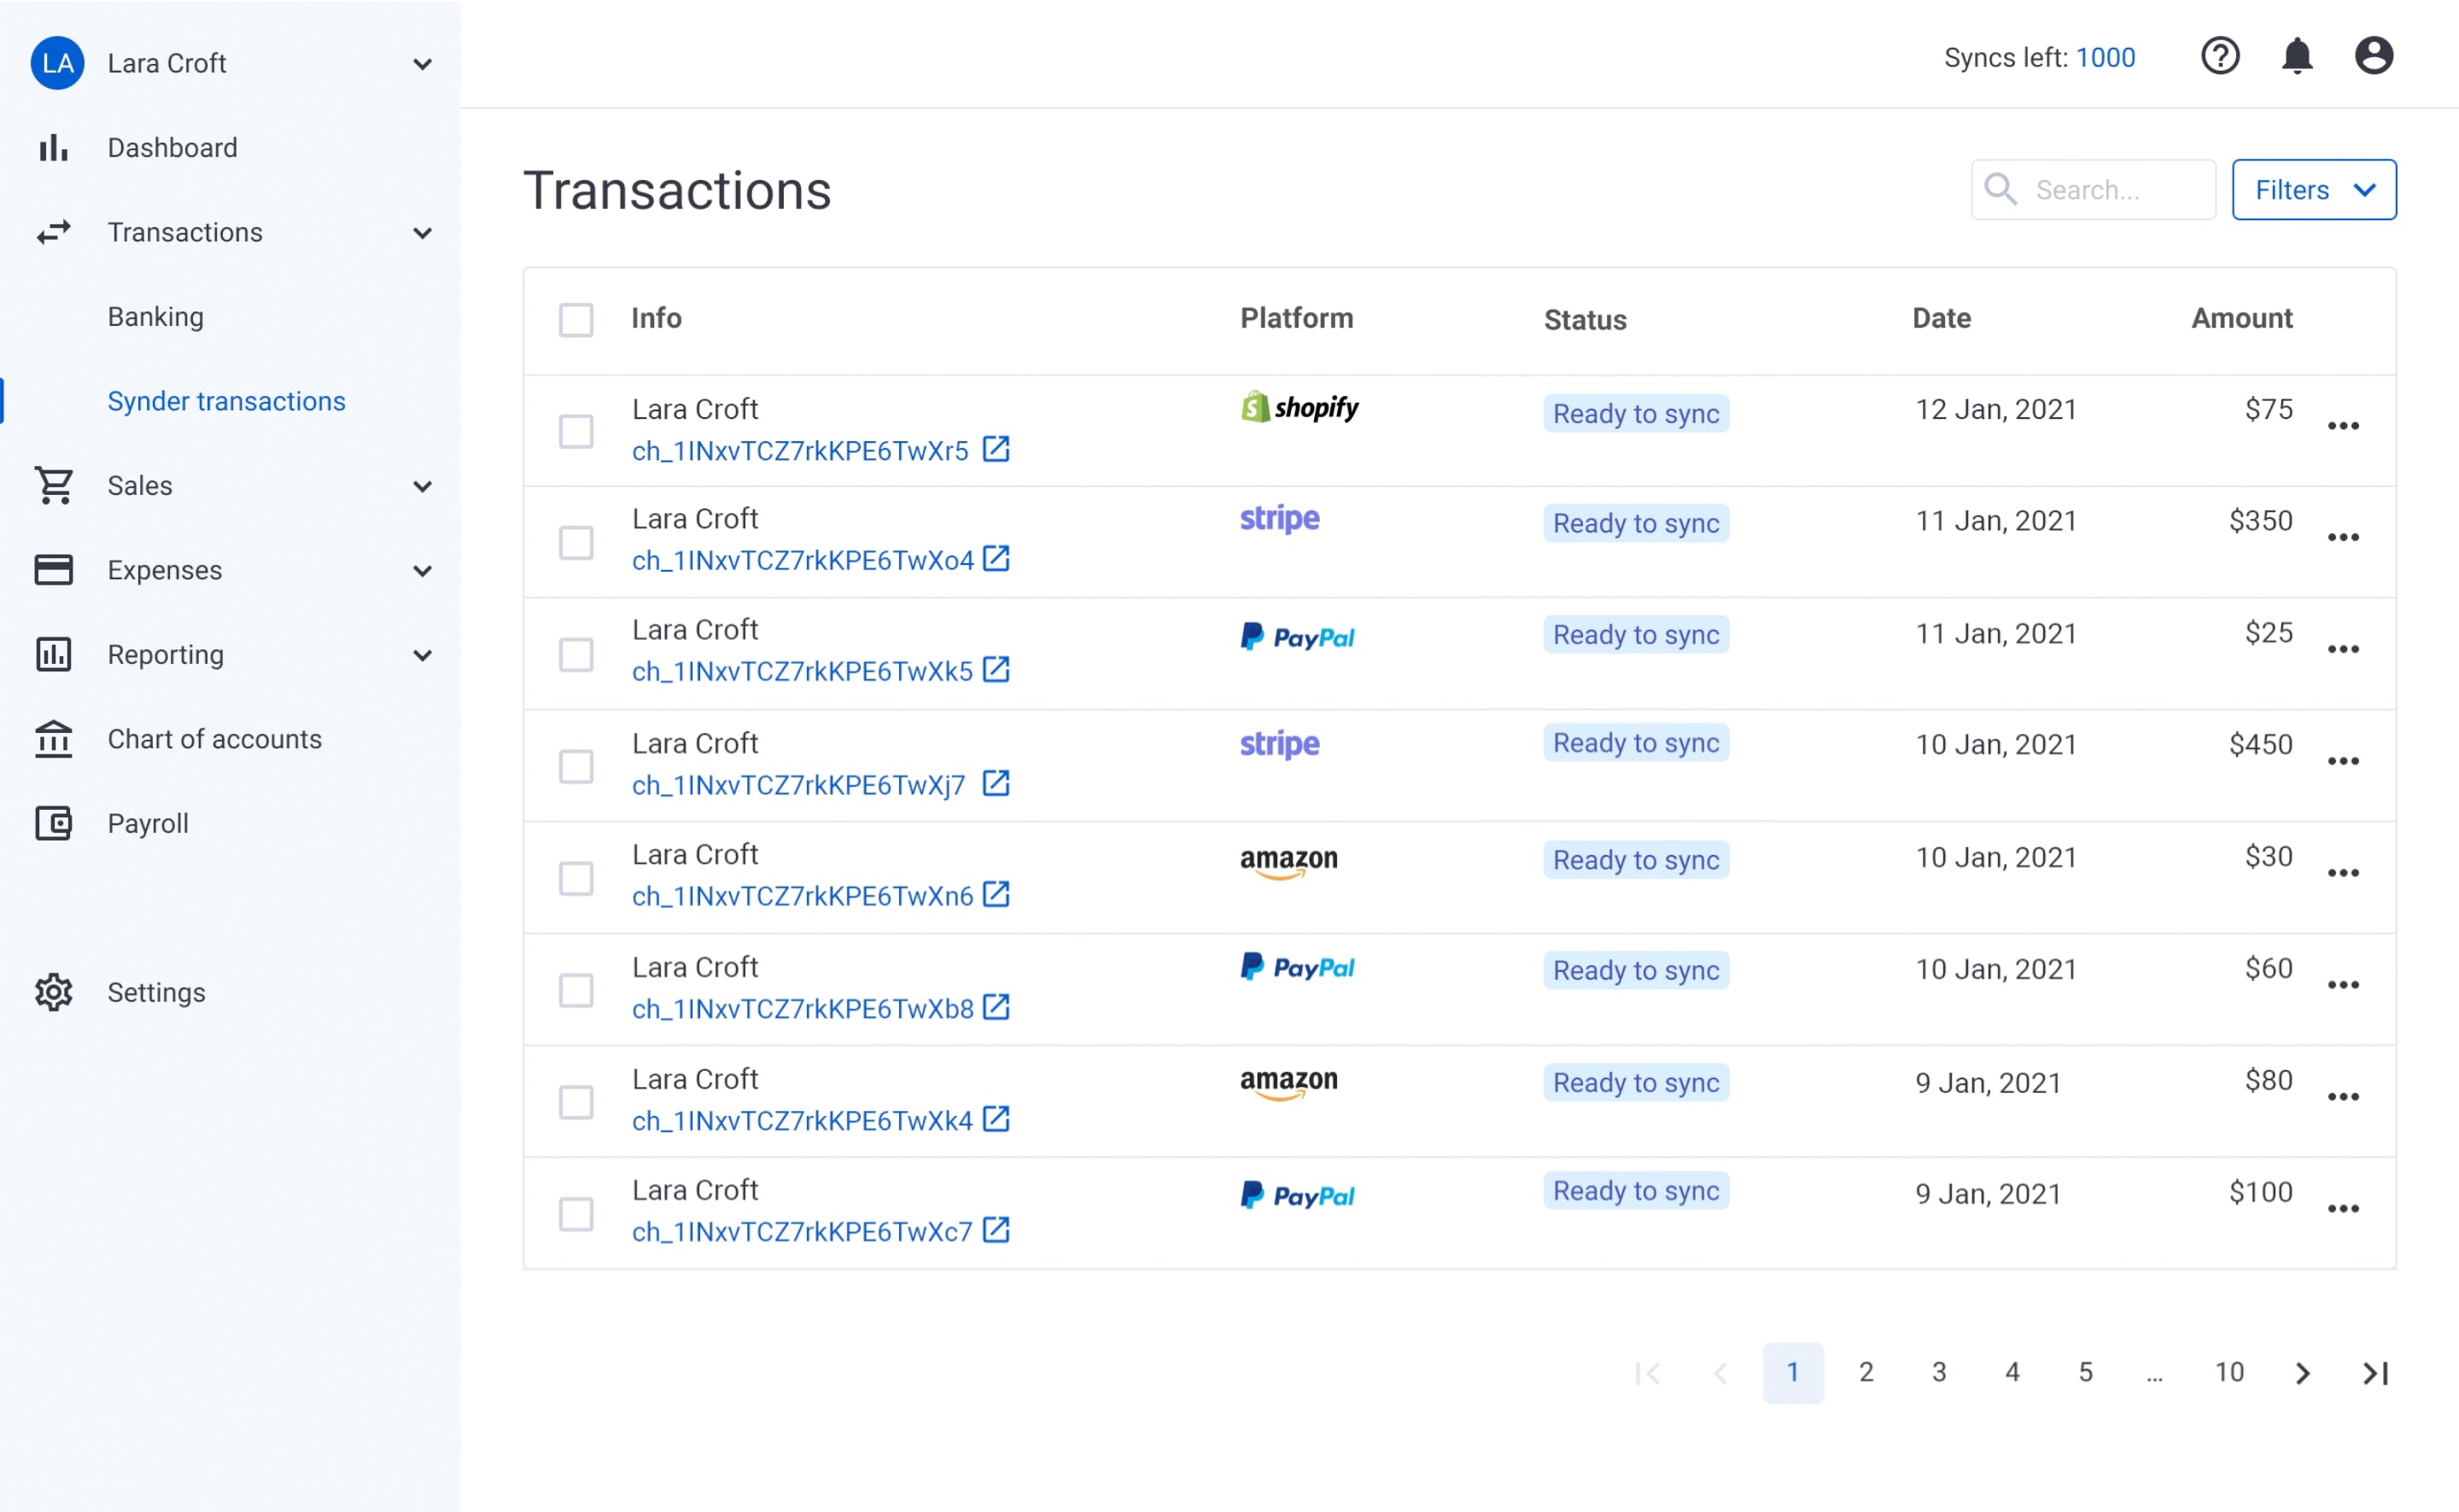Go to last page arrow icon
This screenshot has width=2459, height=1512.
[x=2375, y=1373]
